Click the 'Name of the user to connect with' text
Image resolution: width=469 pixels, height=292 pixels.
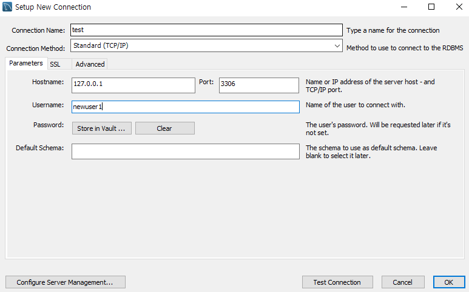coord(356,105)
